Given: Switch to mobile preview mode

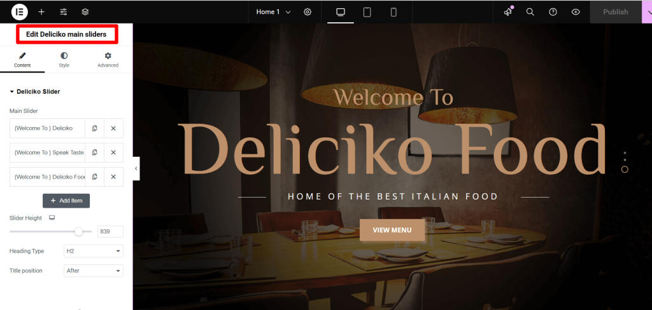Looking at the screenshot, I should pos(393,12).
